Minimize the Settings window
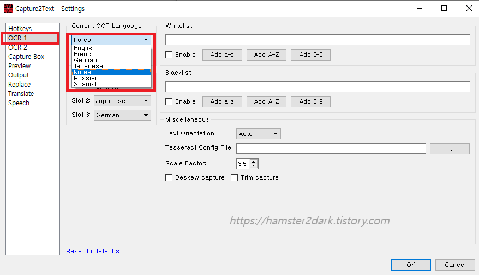 (420, 8)
